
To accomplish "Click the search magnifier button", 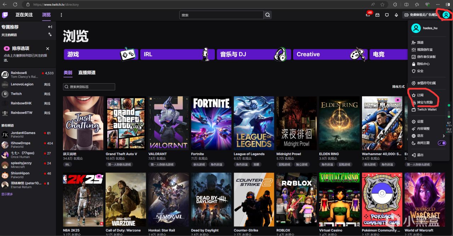I will click(268, 15).
